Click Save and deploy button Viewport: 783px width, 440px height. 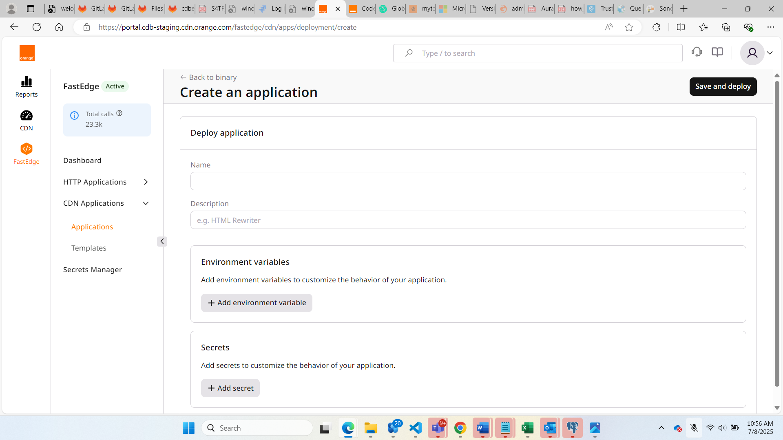(x=723, y=86)
